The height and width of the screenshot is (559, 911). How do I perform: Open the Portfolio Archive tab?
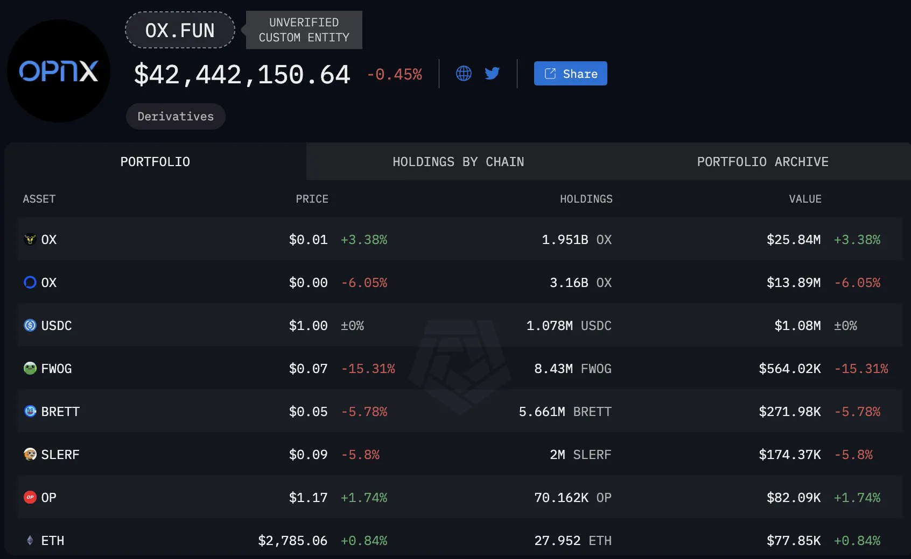pos(762,162)
